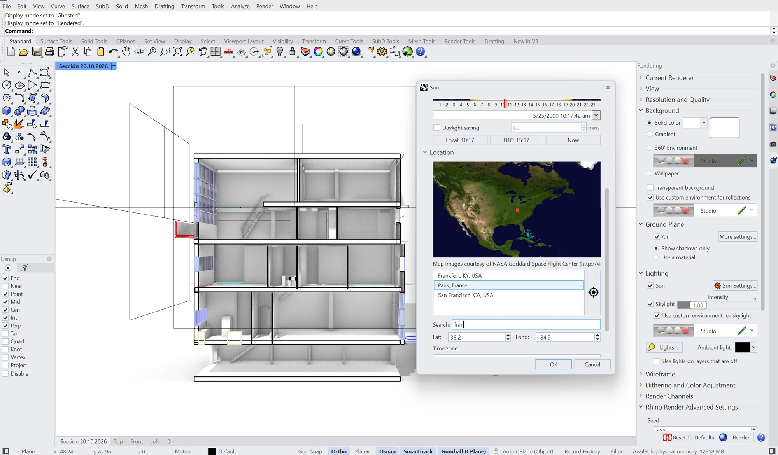The height and width of the screenshot is (455, 778).
Task: Click the Cut scissors icon
Action: click(75, 52)
